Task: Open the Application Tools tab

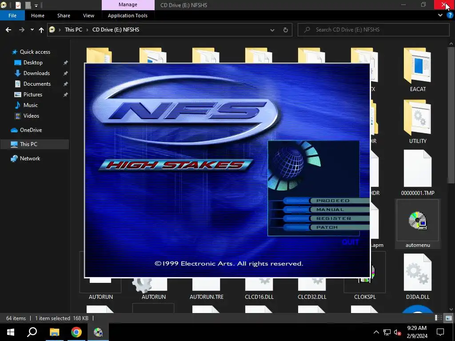Action: (128, 16)
